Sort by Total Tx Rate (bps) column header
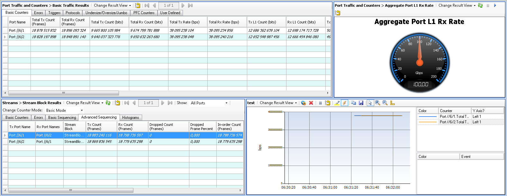 (x=188, y=22)
